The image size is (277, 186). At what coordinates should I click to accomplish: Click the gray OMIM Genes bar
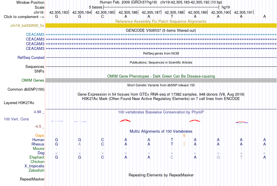[161, 80]
